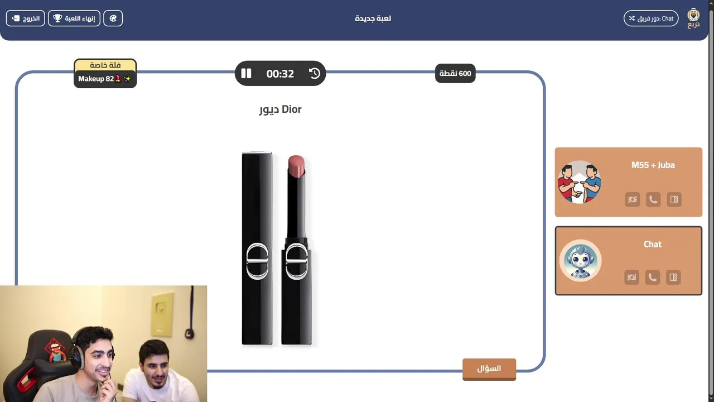Use the swap lifeline for M55 + Juba
This screenshot has height=402, width=714.
(633, 199)
